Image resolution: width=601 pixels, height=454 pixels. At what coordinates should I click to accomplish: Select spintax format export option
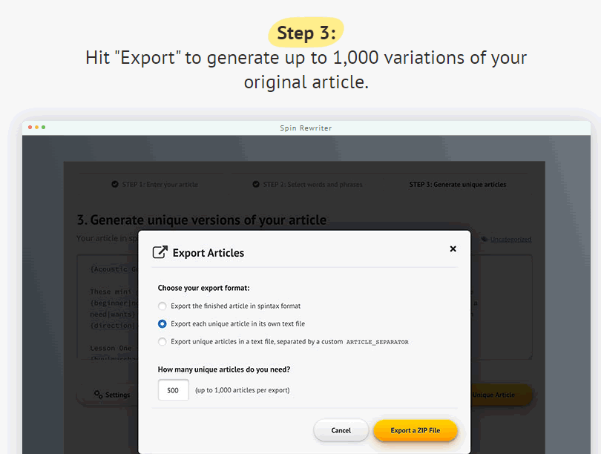click(x=162, y=306)
